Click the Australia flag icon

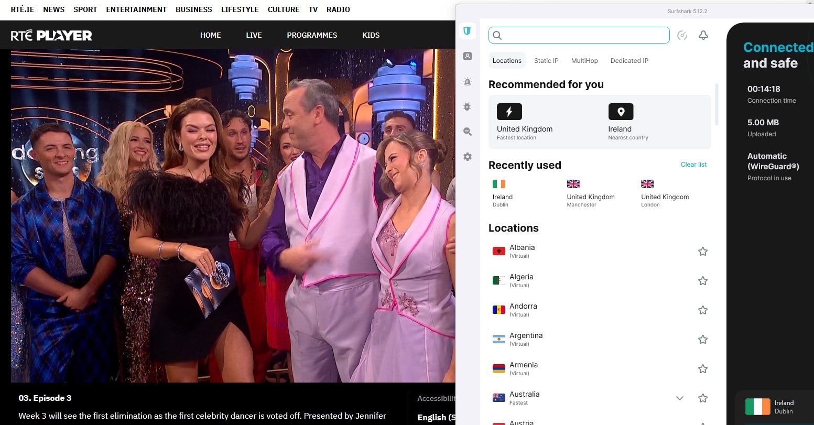click(499, 398)
